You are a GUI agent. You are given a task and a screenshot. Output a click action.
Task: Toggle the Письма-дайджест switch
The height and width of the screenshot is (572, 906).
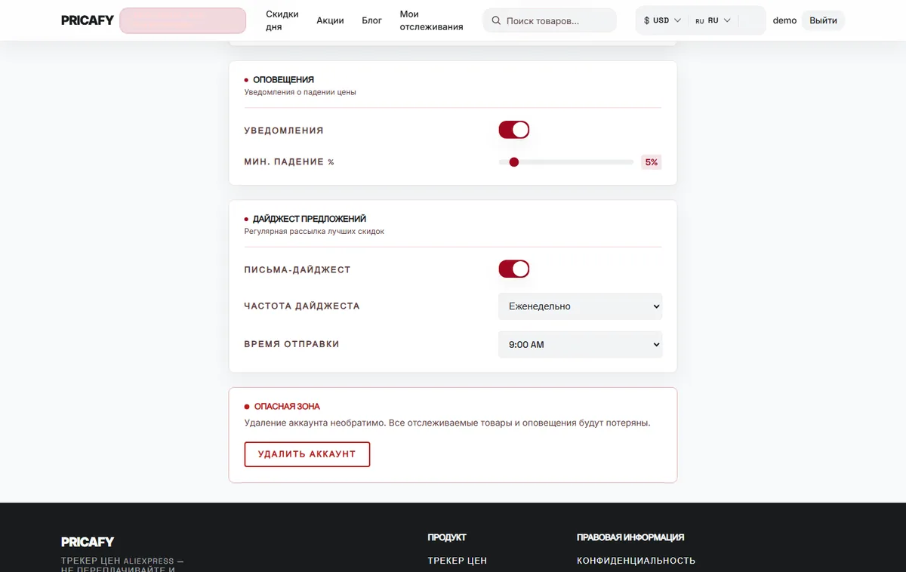(x=513, y=269)
